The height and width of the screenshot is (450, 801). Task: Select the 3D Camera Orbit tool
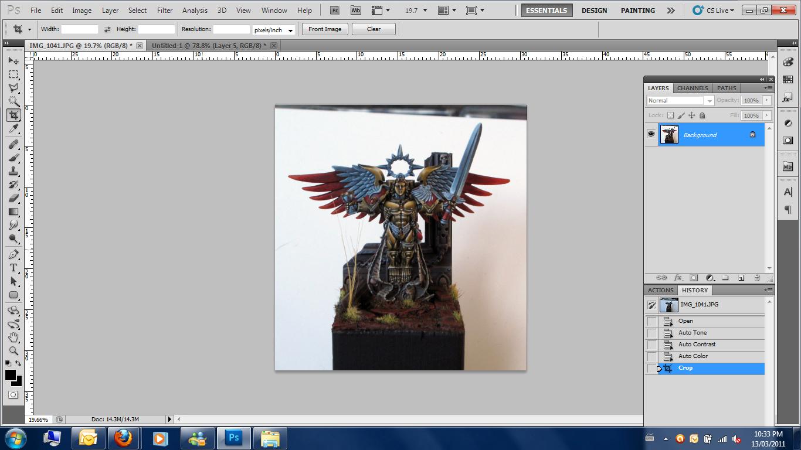click(13, 324)
